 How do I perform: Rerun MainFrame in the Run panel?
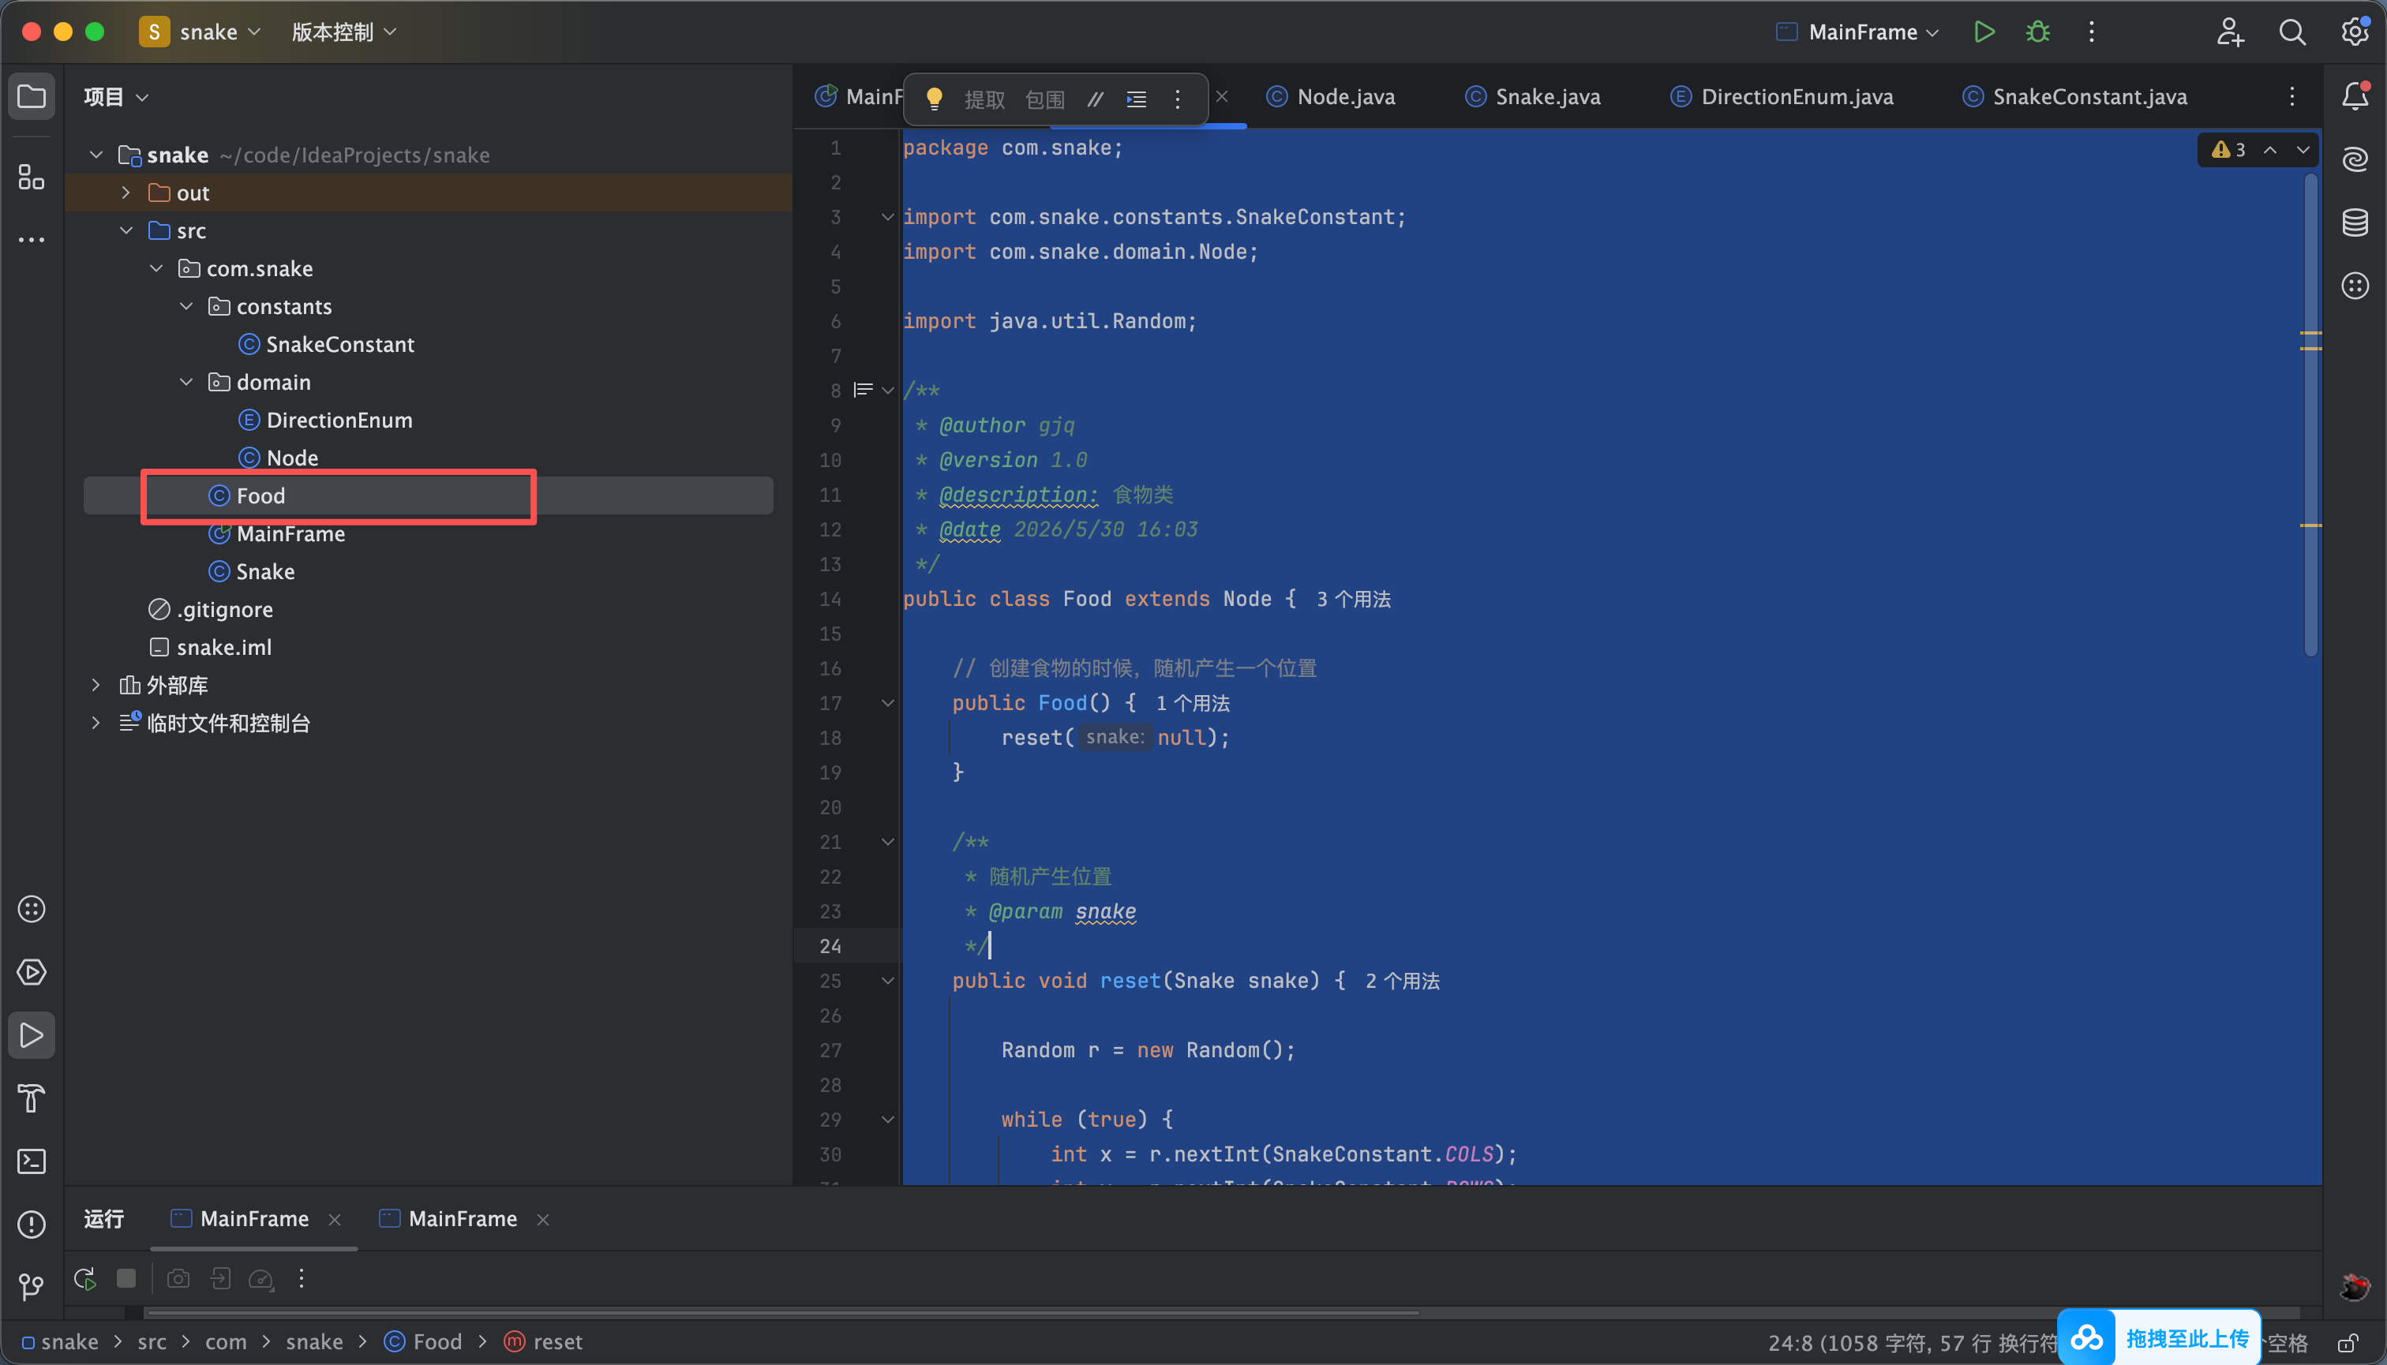(85, 1279)
